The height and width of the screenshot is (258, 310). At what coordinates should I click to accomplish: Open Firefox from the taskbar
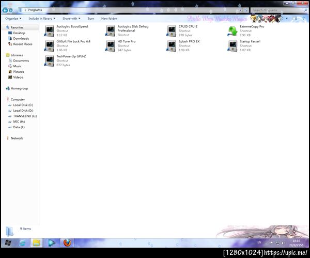coord(67,242)
